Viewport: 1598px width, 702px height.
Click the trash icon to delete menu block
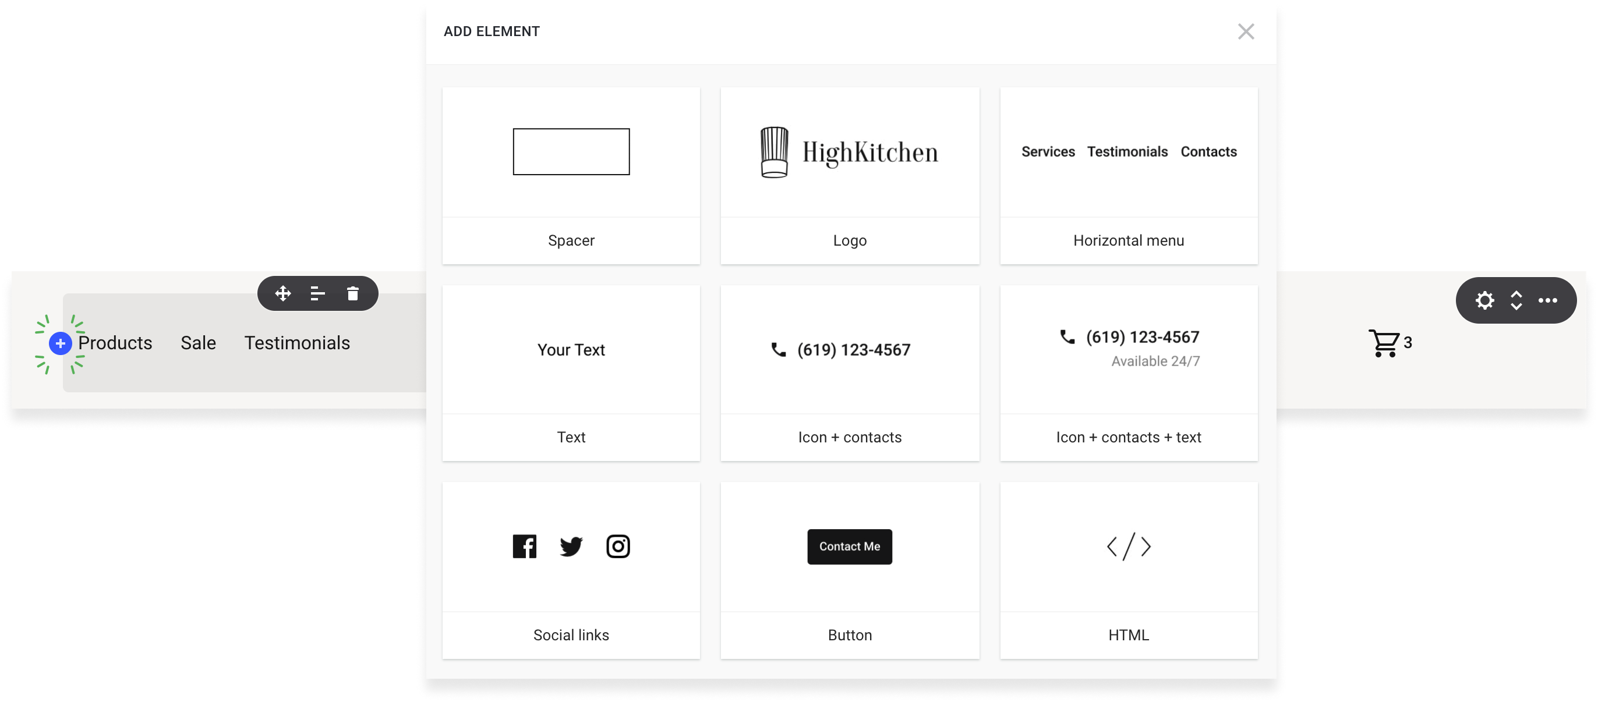click(x=352, y=293)
